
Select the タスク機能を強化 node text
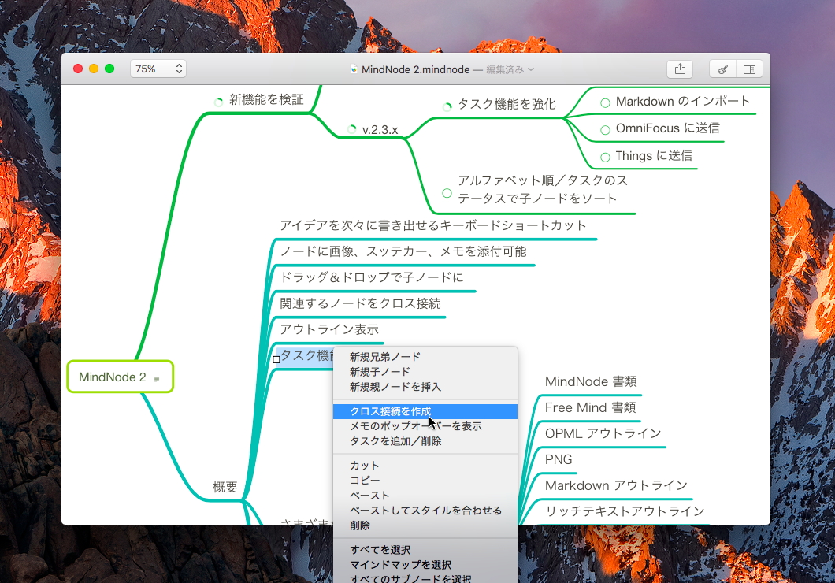point(507,104)
